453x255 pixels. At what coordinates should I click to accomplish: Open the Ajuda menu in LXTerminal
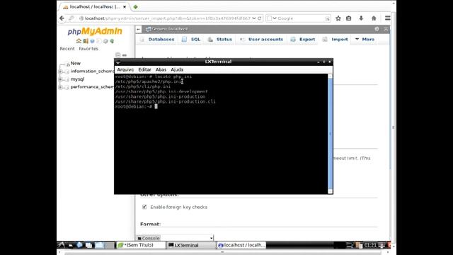177,69
